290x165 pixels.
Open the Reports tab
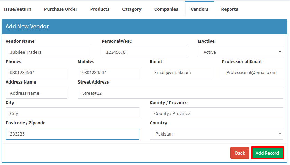coord(230,9)
